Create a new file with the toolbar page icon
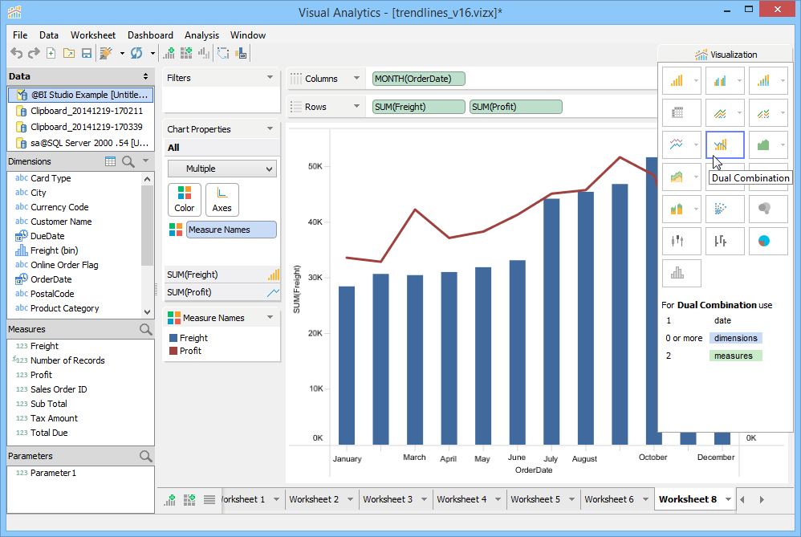 51,53
